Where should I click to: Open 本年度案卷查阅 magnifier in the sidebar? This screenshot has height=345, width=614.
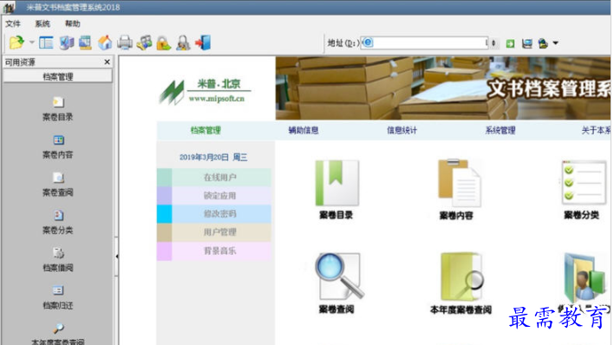[x=57, y=334]
